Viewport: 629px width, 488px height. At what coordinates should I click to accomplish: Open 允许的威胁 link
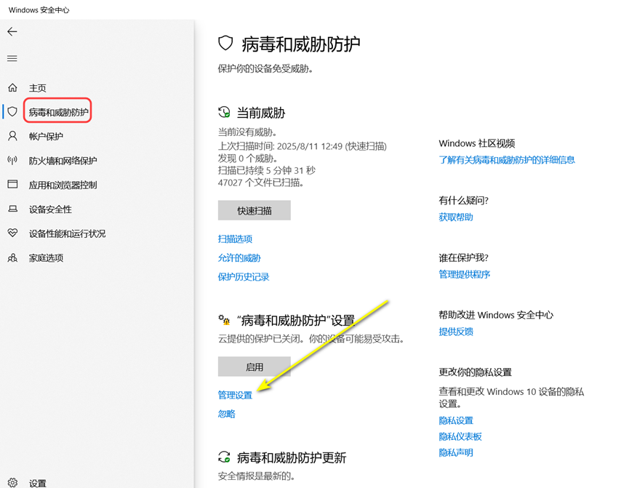239,257
